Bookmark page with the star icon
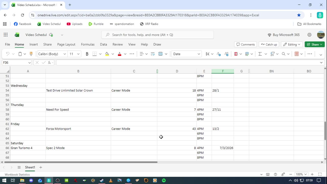The width and height of the screenshot is (327, 184). pyautogui.click(x=299, y=15)
